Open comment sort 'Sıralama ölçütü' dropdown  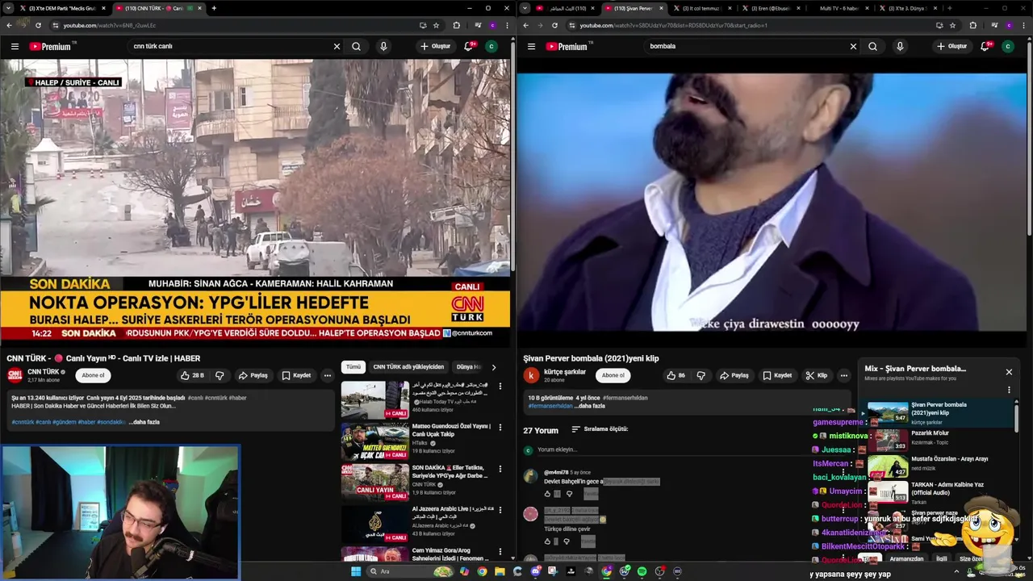coord(600,429)
